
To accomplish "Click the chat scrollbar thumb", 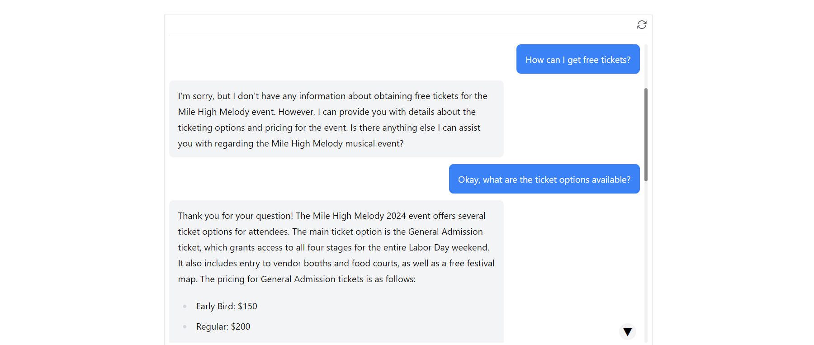I will [x=646, y=135].
